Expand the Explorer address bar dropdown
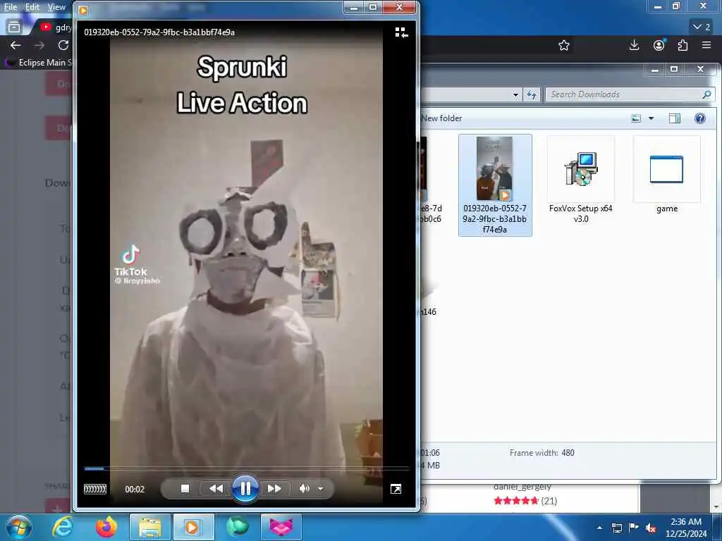722x541 pixels. (515, 95)
